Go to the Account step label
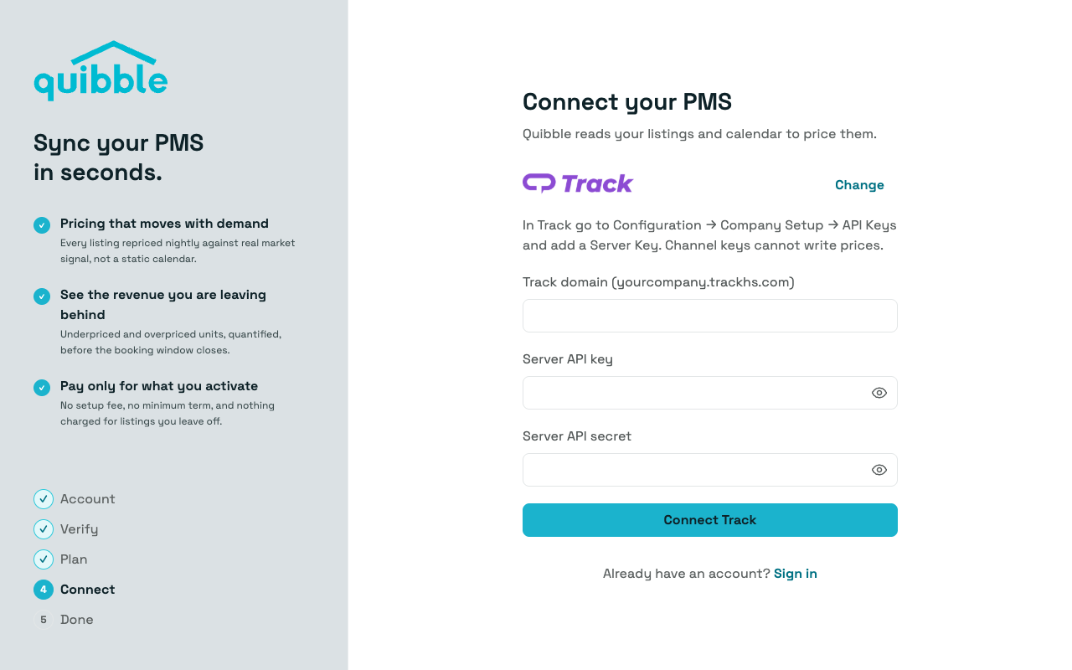1072x670 pixels. tap(88, 499)
